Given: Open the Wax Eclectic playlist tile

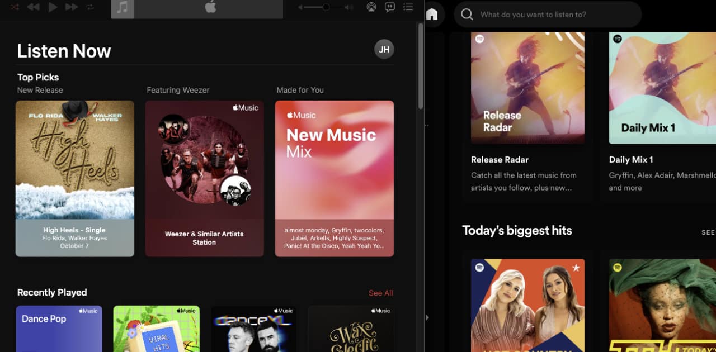Looking at the screenshot, I should 351,329.
